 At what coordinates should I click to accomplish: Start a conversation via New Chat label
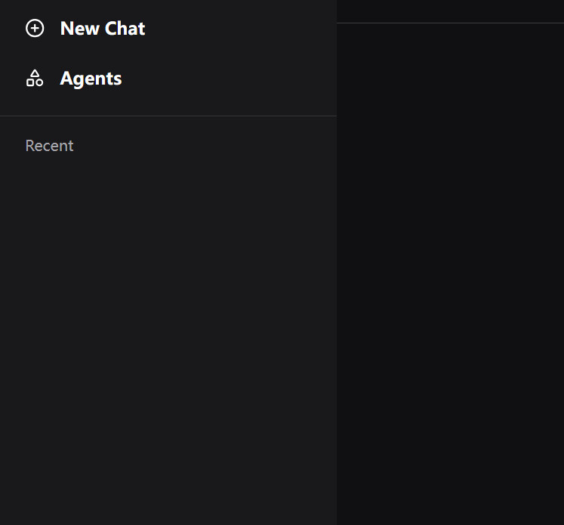tap(103, 29)
